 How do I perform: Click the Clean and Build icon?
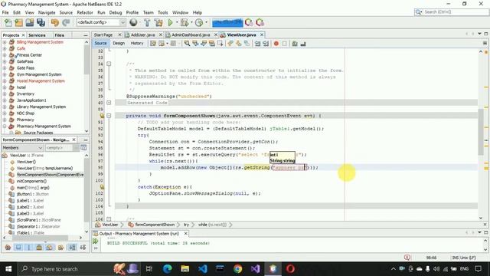[x=158, y=22]
